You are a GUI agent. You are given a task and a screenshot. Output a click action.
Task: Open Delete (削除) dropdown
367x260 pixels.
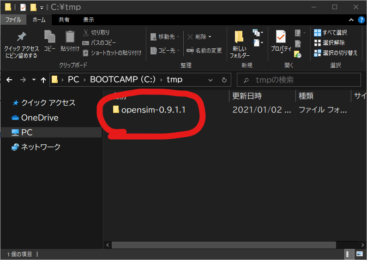tap(199, 37)
